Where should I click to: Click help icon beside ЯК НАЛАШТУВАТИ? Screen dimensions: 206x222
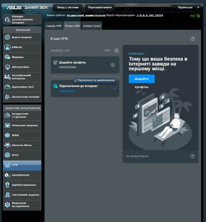(192, 156)
